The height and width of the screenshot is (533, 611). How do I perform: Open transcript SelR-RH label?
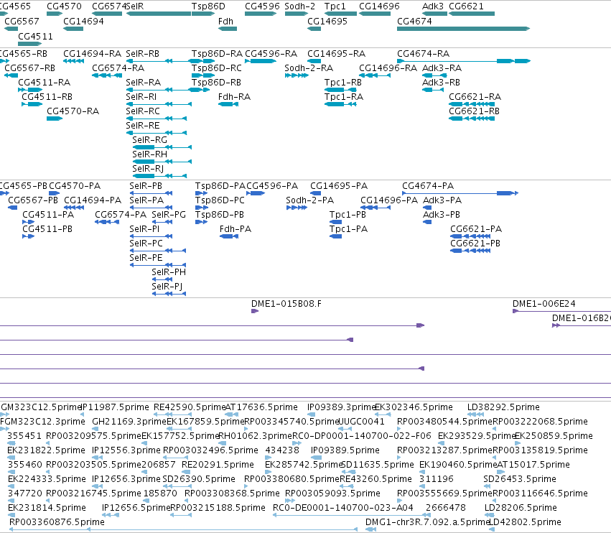[x=149, y=154]
